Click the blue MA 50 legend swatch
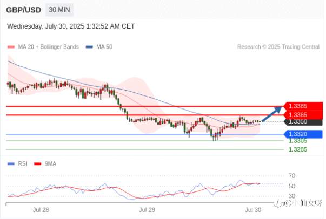Screen dimensions: 326x219 click(x=89, y=47)
